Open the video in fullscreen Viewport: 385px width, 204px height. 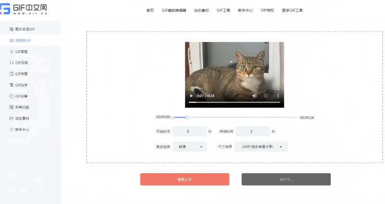point(266,95)
